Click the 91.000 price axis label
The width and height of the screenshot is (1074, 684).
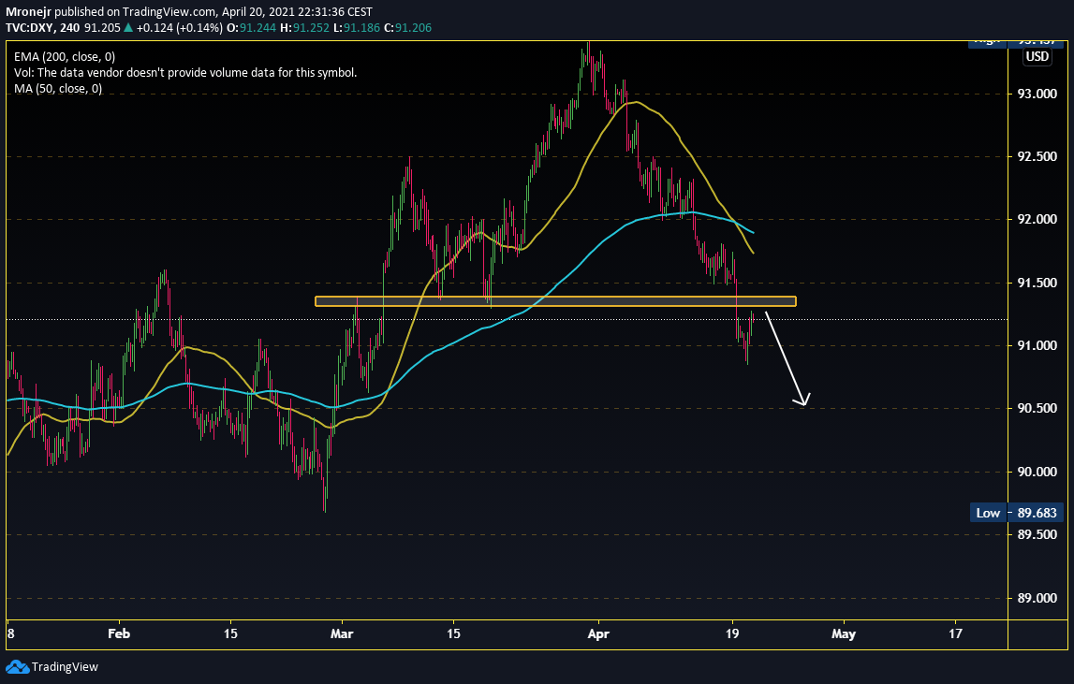[x=1037, y=346]
